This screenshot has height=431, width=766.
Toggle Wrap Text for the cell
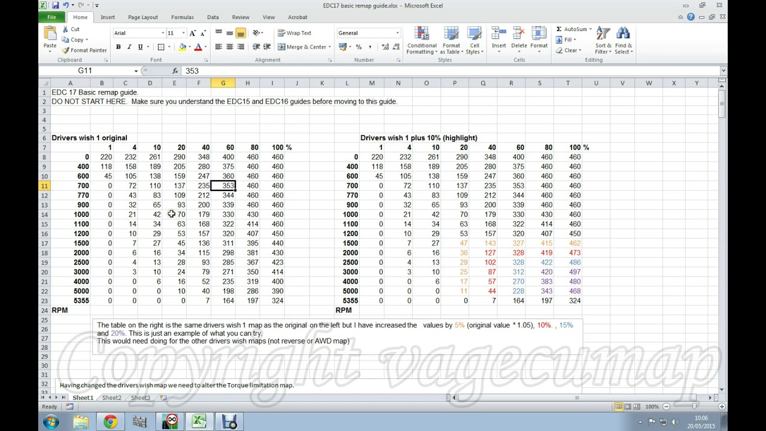pyautogui.click(x=294, y=33)
